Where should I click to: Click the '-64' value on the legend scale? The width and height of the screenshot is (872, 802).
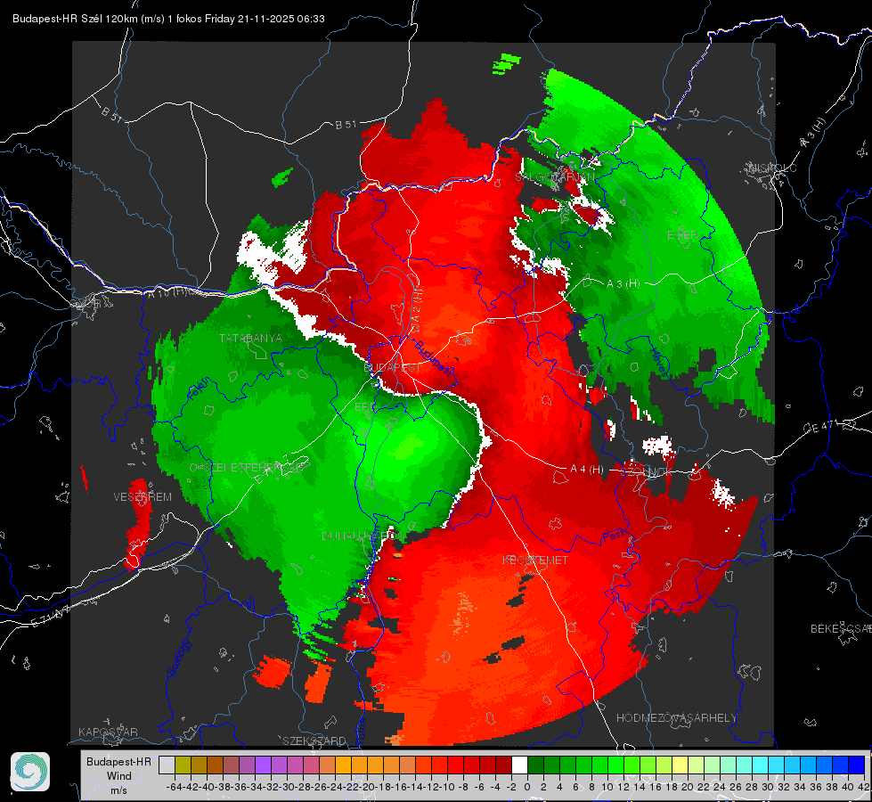[x=174, y=787]
